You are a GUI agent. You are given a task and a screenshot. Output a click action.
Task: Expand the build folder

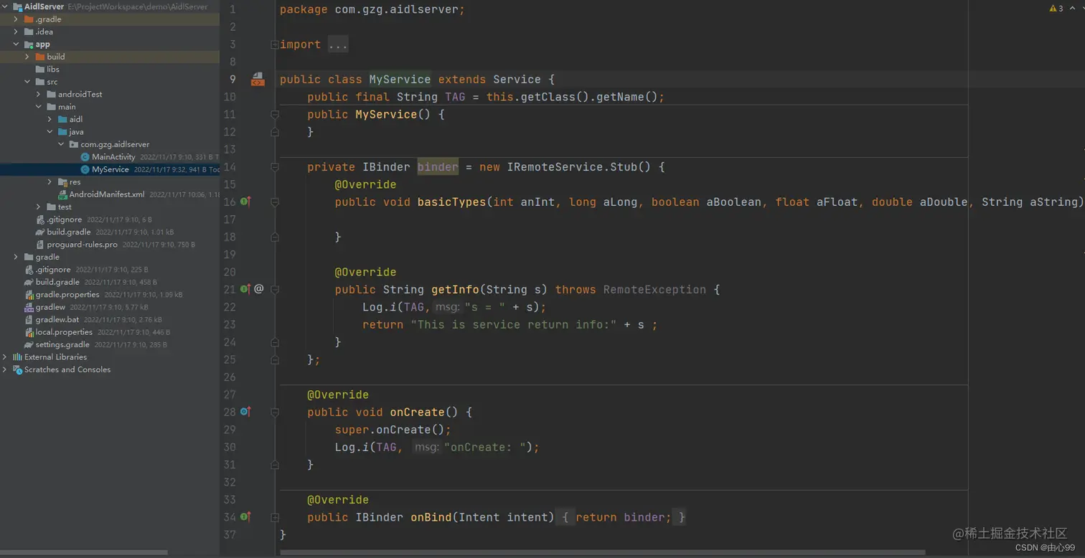pyautogui.click(x=27, y=57)
